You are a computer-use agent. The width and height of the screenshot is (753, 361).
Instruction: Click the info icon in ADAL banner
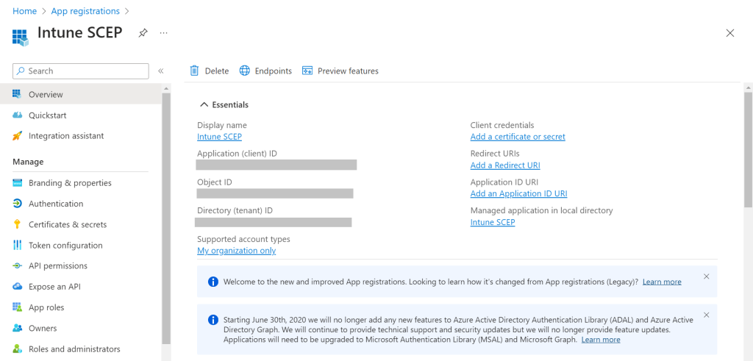[x=213, y=321]
